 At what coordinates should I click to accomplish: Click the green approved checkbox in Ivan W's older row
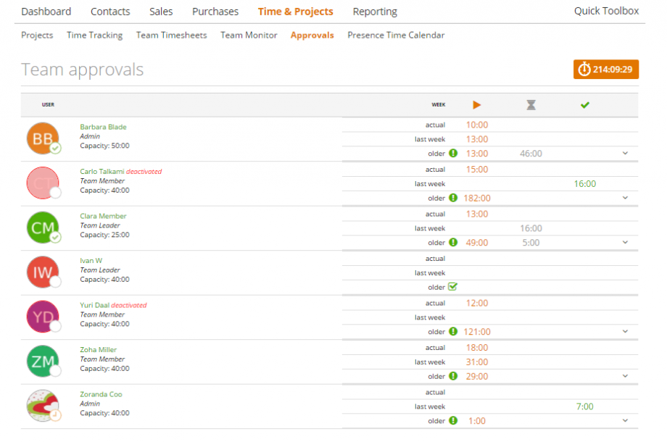coord(454,287)
